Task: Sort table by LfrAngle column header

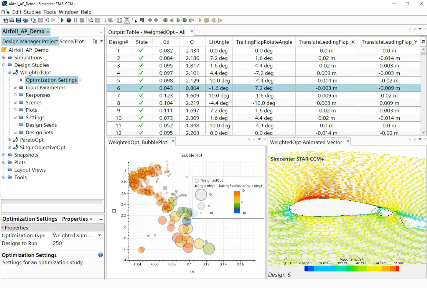Action: tap(219, 42)
